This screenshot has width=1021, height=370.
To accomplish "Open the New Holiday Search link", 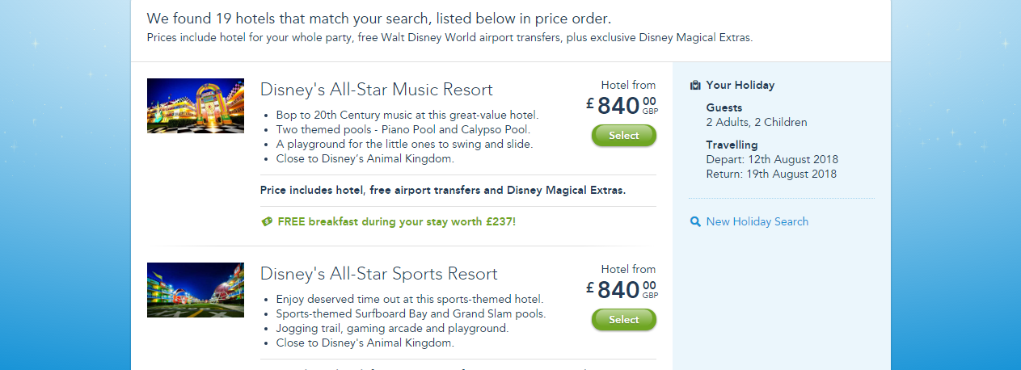I will pos(757,221).
